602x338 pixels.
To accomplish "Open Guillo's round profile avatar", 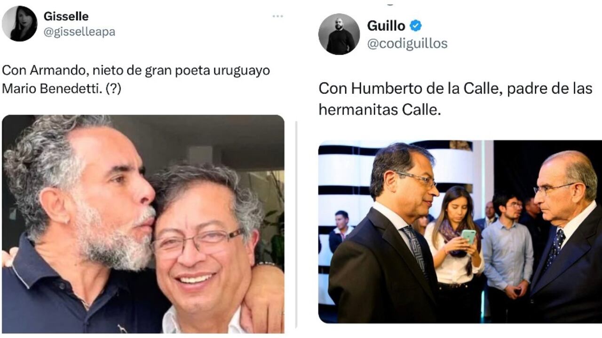I will [x=339, y=34].
